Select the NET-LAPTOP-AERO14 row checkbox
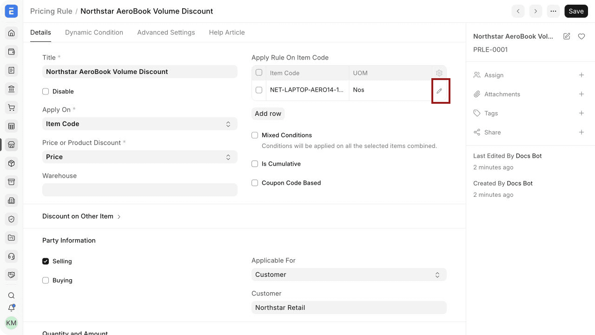Image resolution: width=595 pixels, height=335 pixels. (259, 90)
